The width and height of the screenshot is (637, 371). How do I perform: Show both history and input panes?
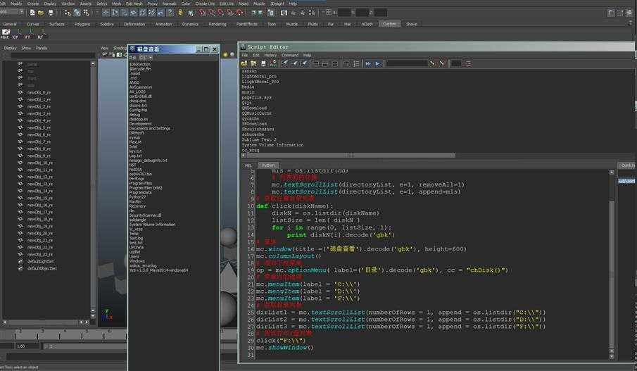point(335,63)
